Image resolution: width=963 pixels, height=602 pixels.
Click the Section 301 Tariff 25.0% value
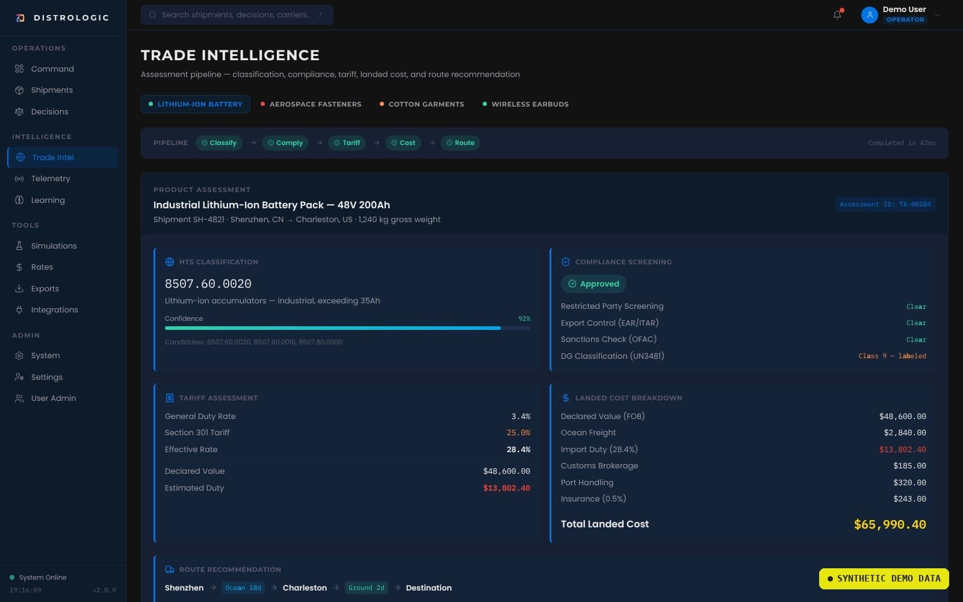pos(518,433)
